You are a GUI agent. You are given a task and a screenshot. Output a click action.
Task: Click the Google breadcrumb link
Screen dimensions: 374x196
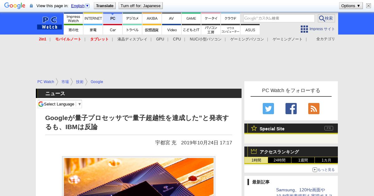97,82
